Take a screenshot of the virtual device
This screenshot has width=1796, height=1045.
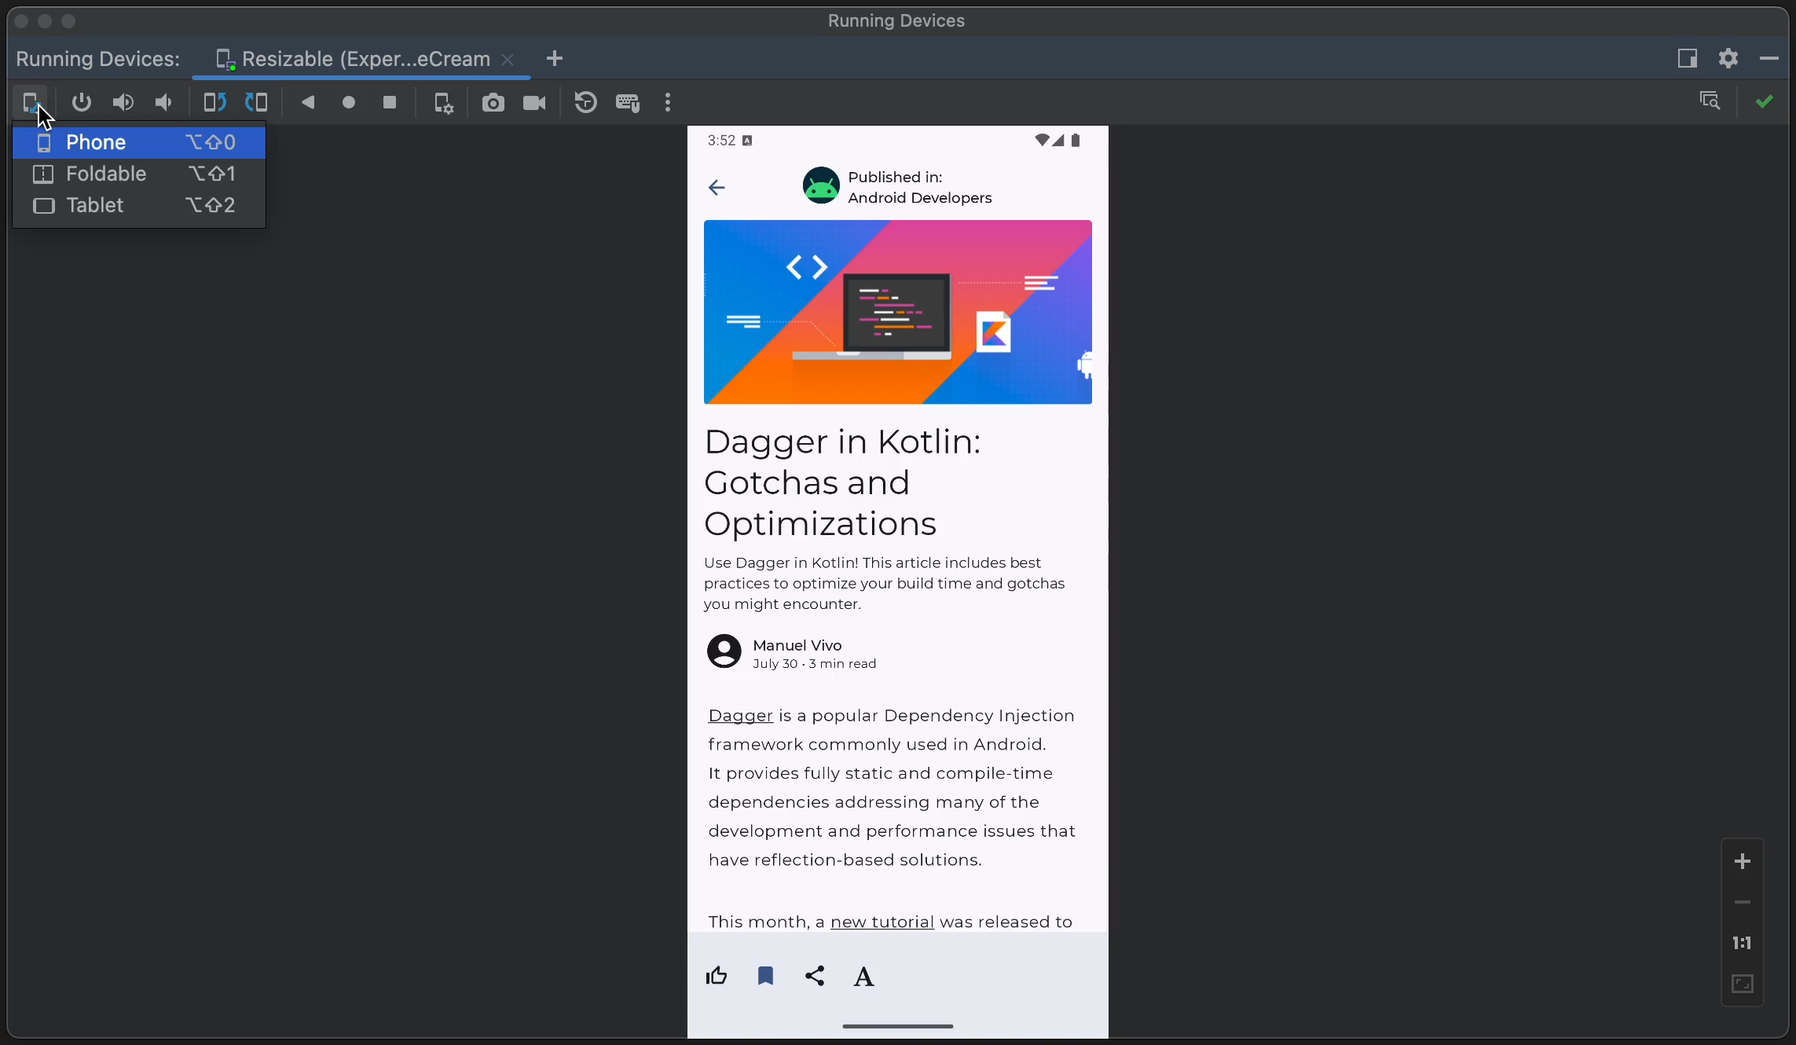pos(493,103)
